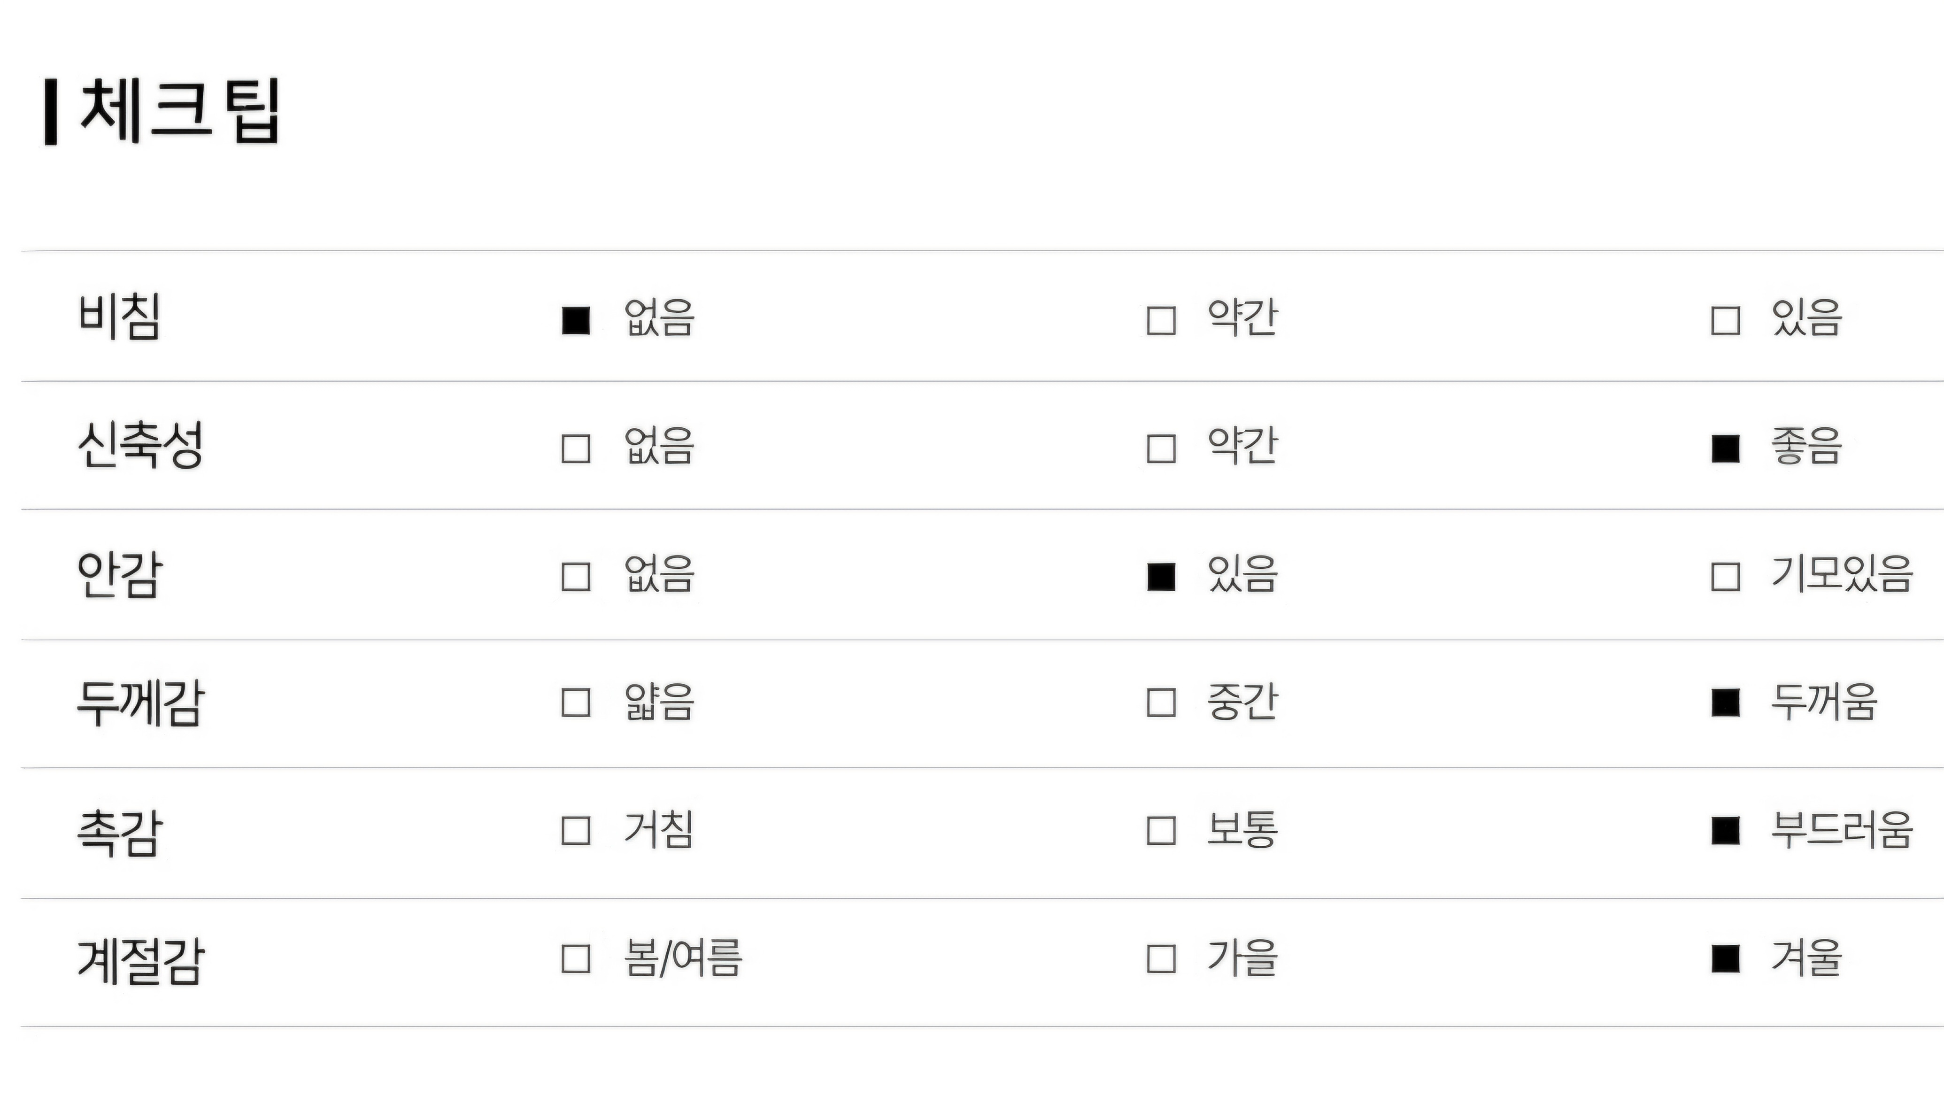Viewport: 1944px width, 1112px height.
Task: Check the 거침 texture checkbox
Action: pyautogui.click(x=576, y=831)
